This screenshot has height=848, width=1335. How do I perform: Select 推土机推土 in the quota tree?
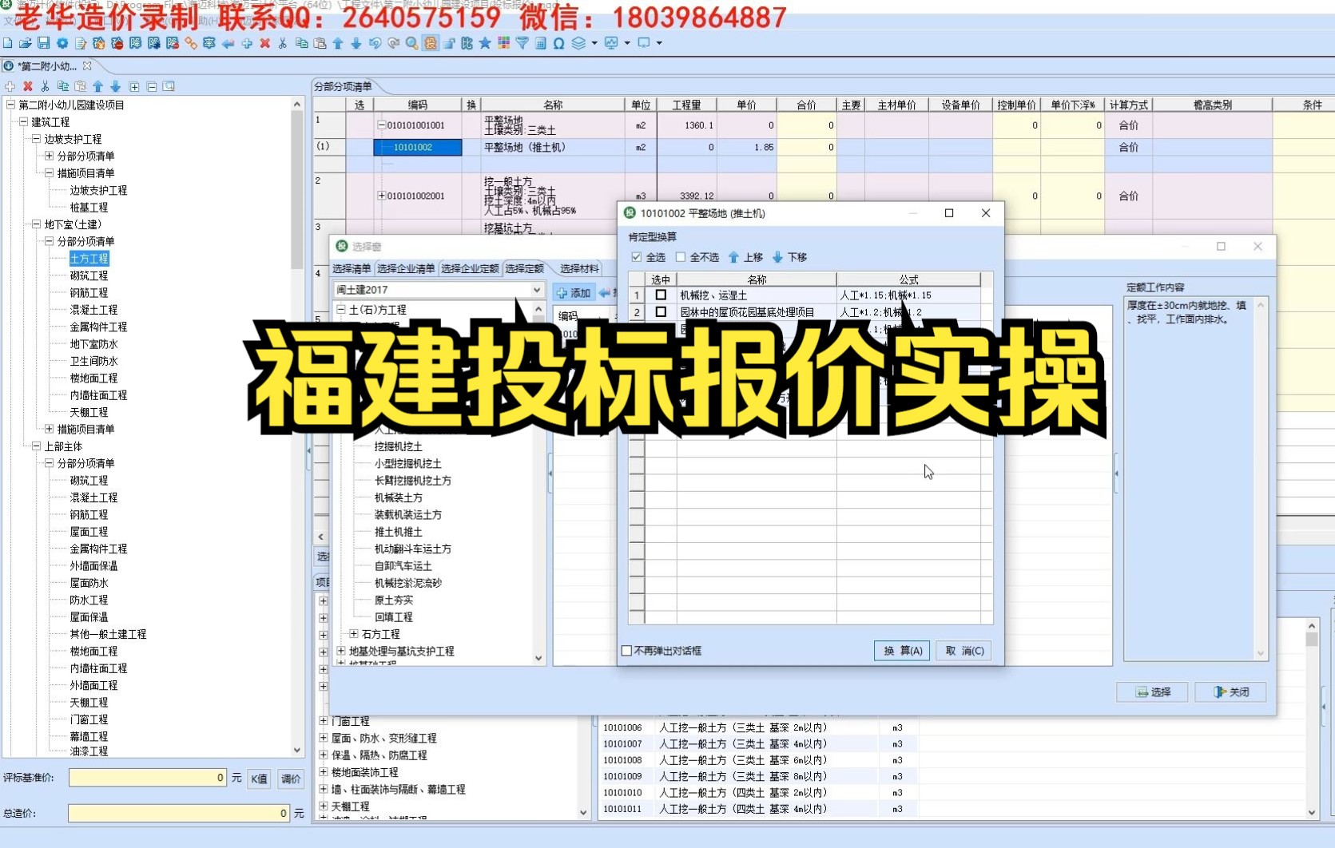(399, 532)
